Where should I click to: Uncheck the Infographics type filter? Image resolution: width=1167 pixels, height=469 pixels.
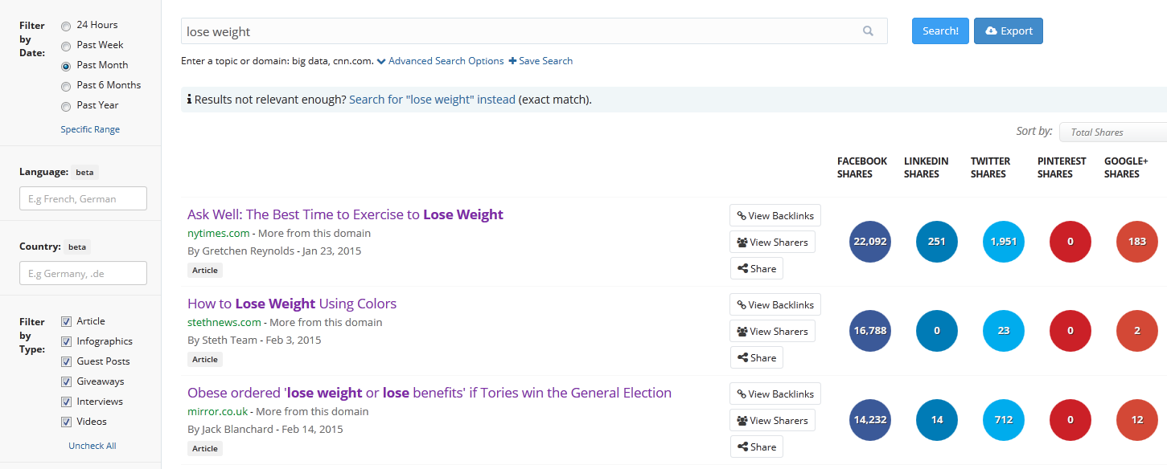coord(67,341)
